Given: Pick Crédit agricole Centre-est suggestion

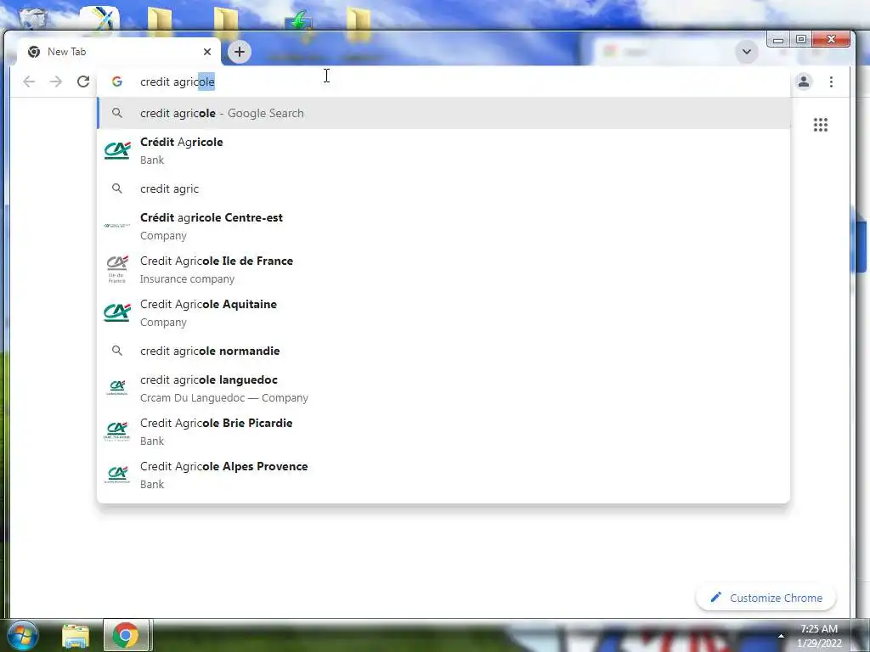Looking at the screenshot, I should click(x=443, y=226).
